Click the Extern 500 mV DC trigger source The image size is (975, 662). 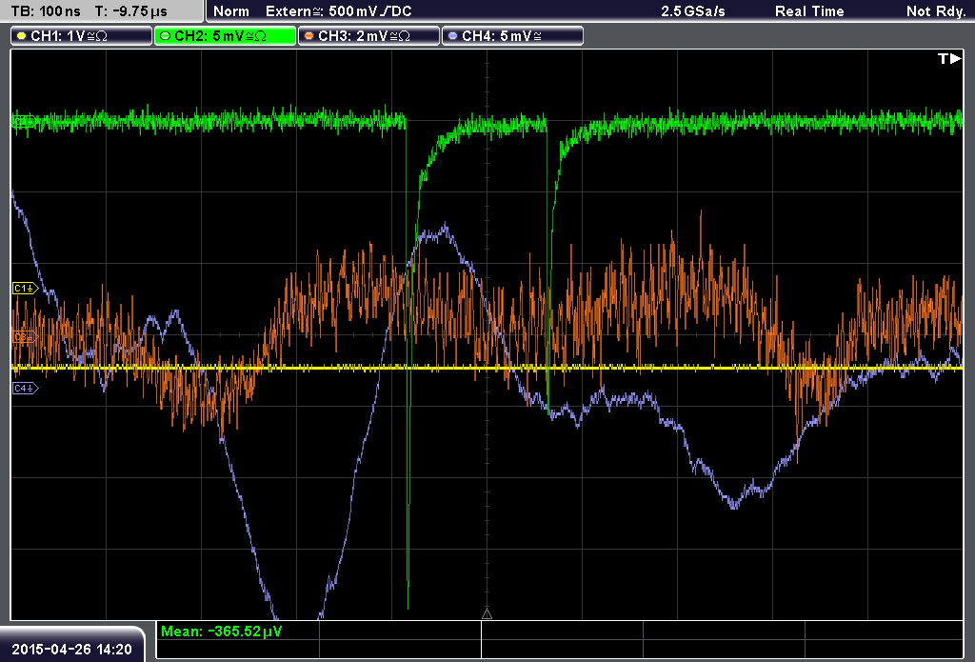pos(338,11)
